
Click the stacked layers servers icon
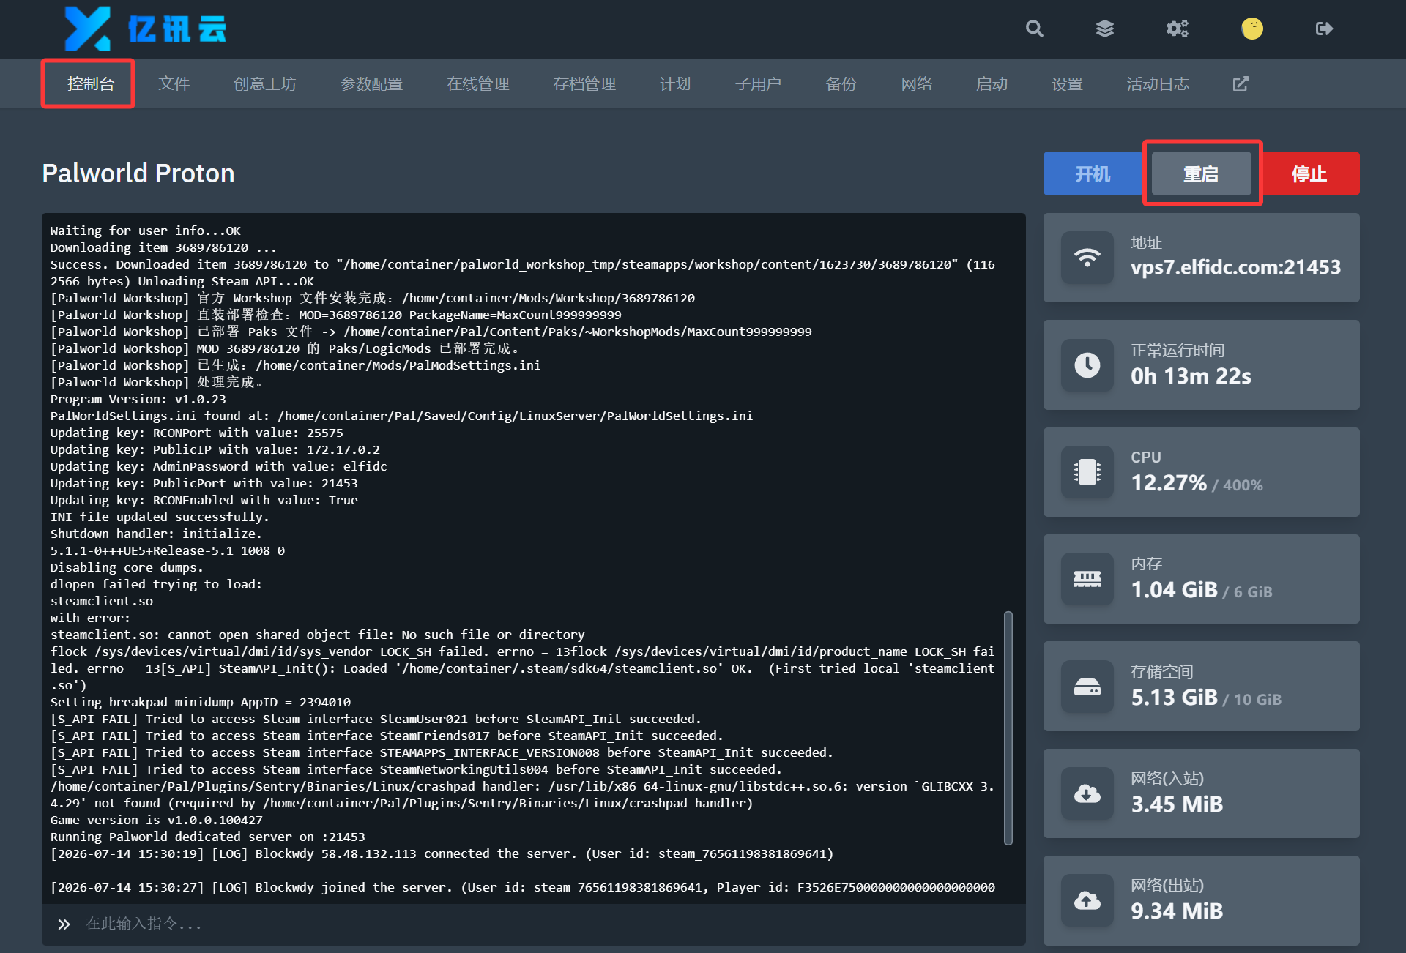click(x=1105, y=29)
